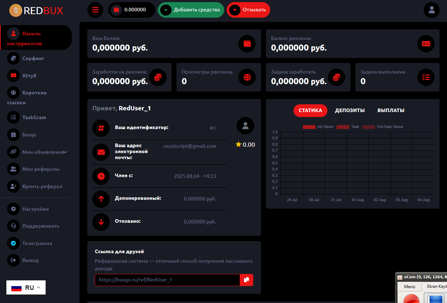Screen dimensions: 447x303
Task: Toggle YouTube Views series in chart legend
Action: [x=383, y=127]
